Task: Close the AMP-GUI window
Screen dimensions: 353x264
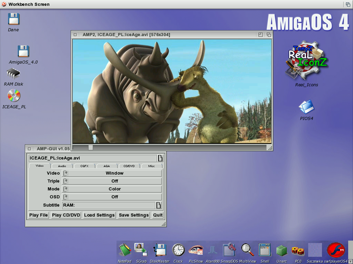Action: tap(29, 148)
